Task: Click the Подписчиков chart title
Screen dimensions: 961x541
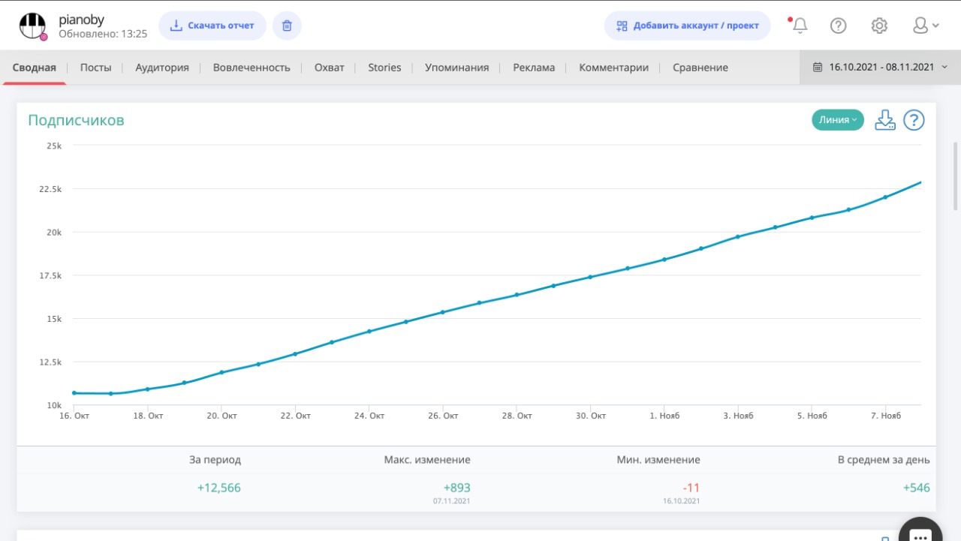Action: click(76, 120)
